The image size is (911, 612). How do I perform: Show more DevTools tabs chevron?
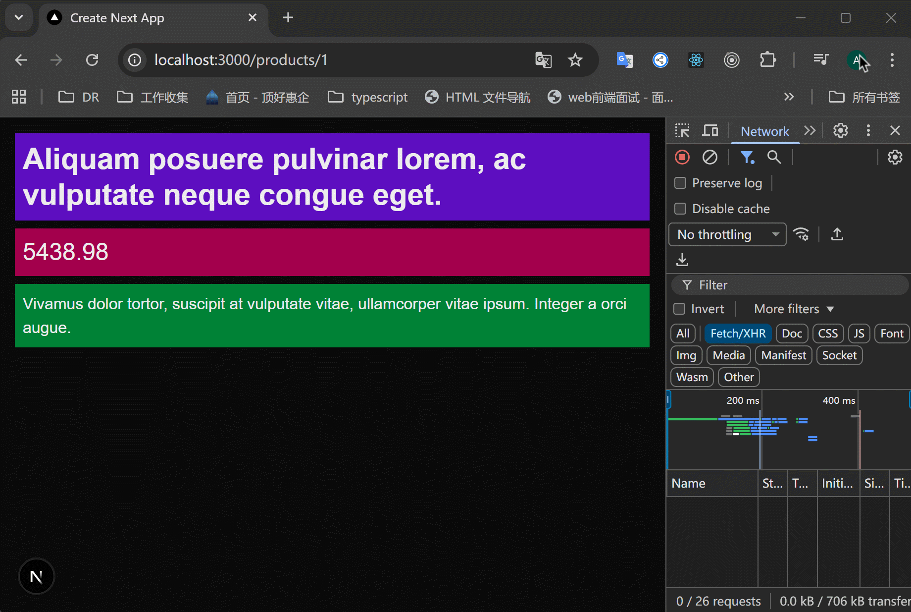810,131
